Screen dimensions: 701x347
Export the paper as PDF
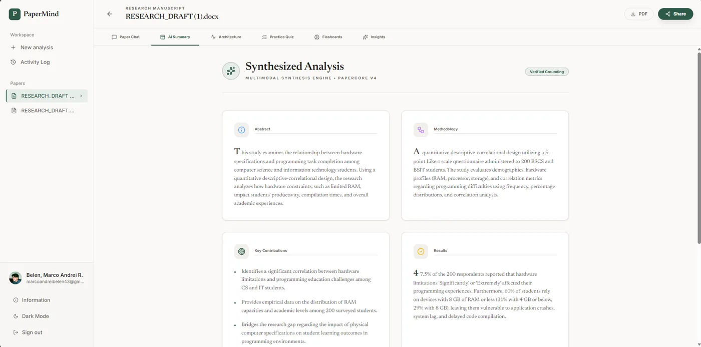click(639, 14)
